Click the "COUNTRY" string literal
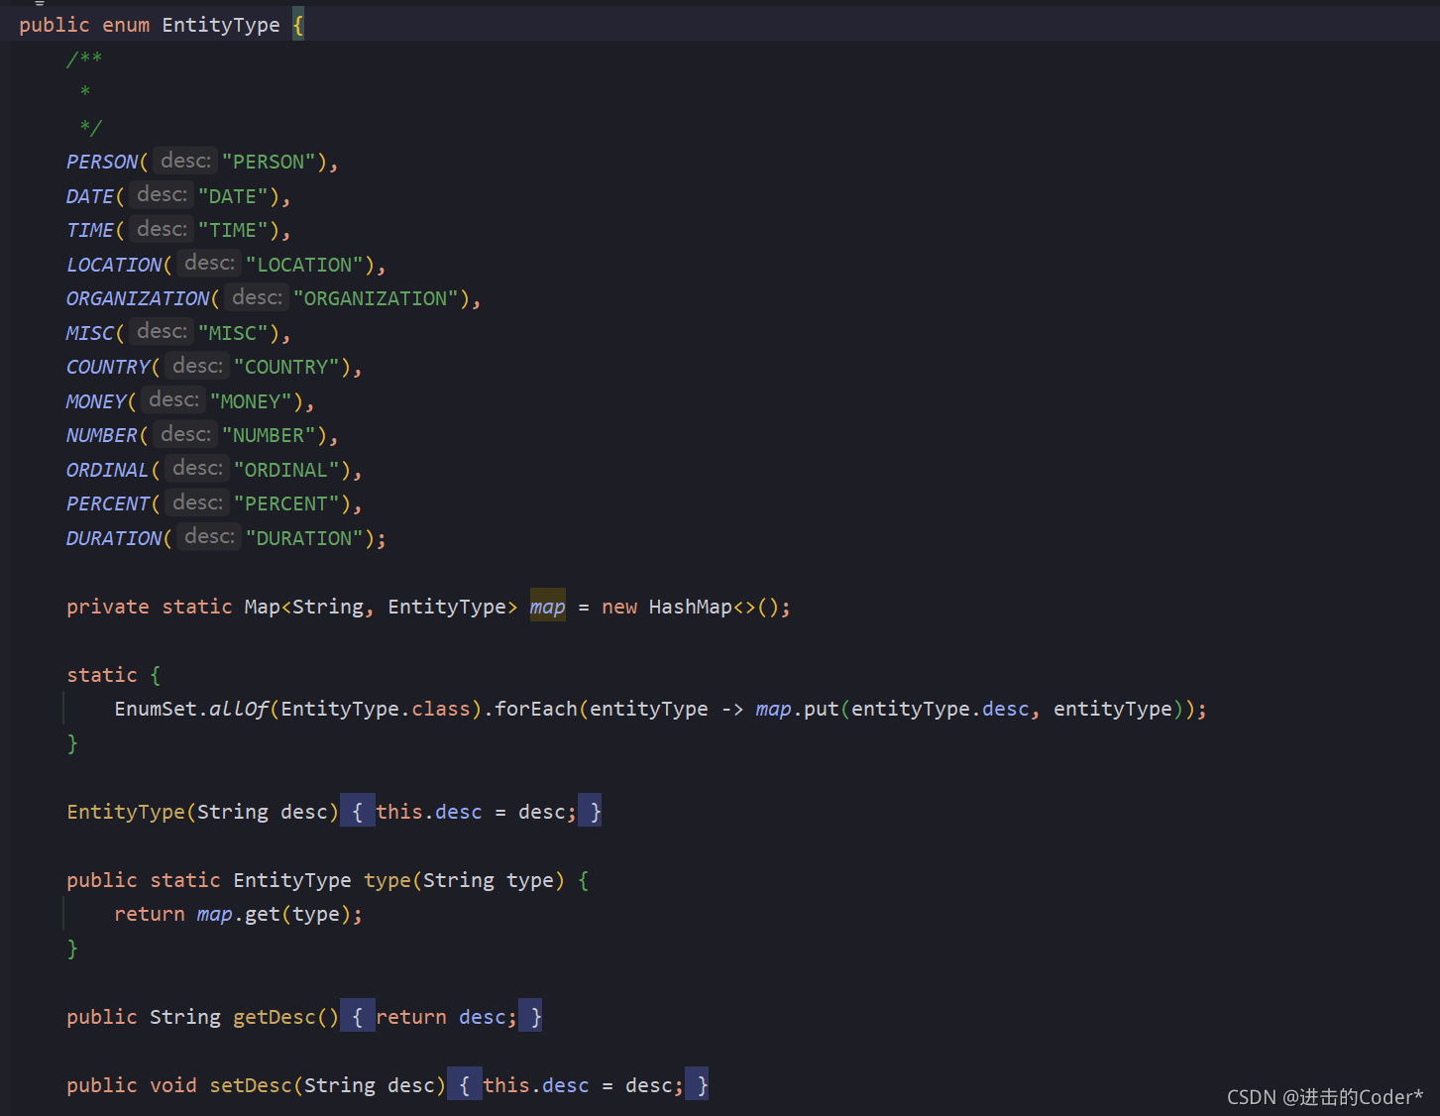Image resolution: width=1440 pixels, height=1116 pixels. [x=286, y=367]
